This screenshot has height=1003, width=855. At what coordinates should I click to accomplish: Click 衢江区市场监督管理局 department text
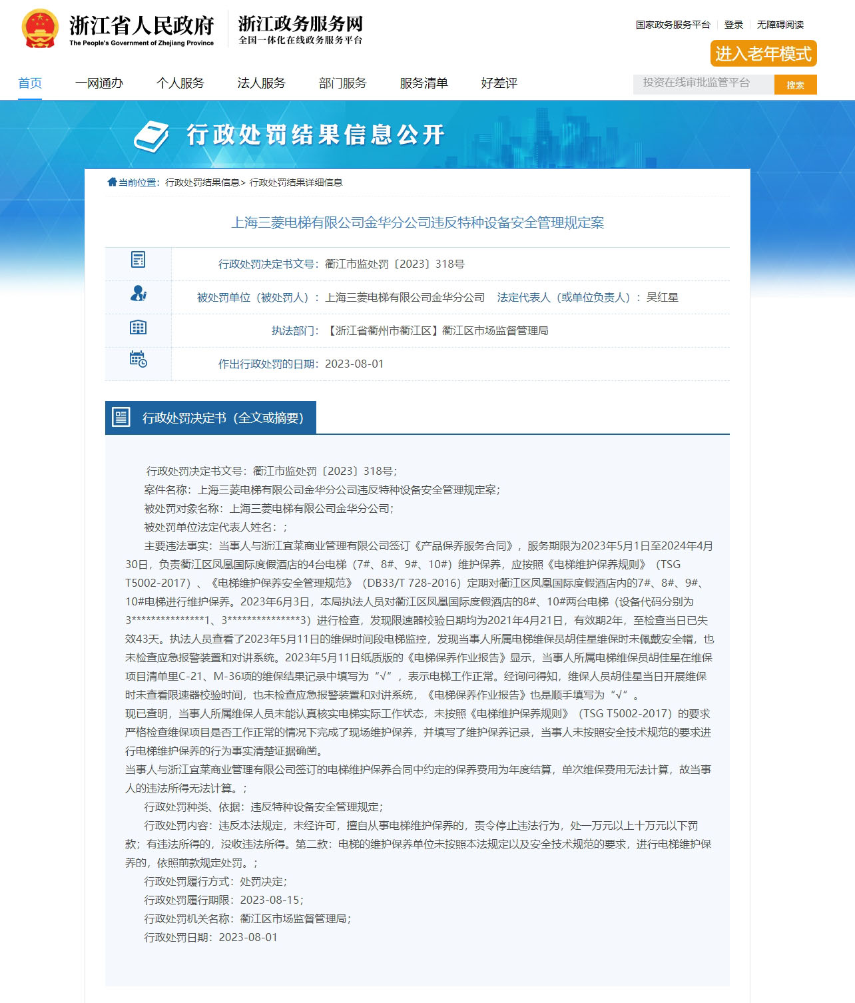(495, 330)
